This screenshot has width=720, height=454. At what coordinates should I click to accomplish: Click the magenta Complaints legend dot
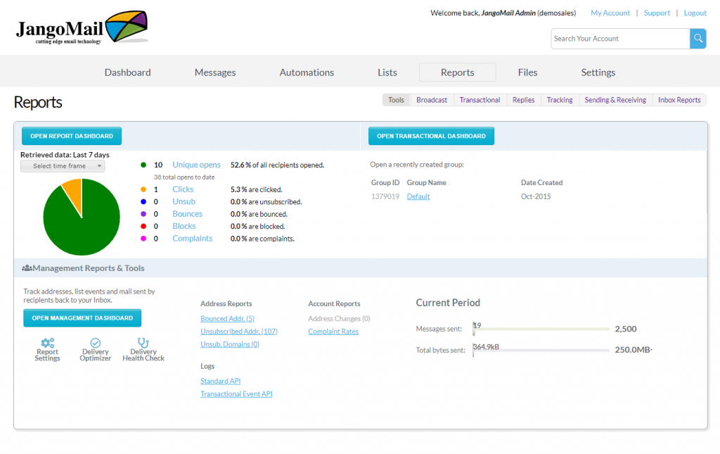(x=143, y=239)
